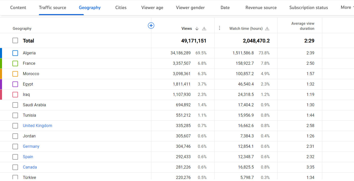Click warning triangle next to Views
The height and width of the screenshot is (181, 354).
(204, 29)
